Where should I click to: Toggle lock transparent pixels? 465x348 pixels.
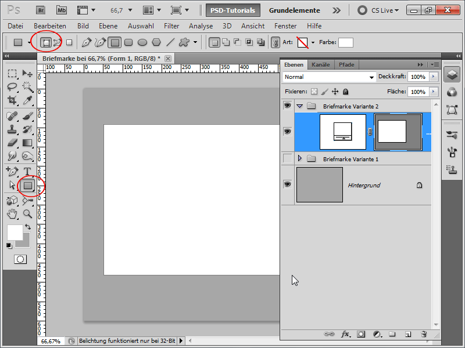(x=314, y=92)
